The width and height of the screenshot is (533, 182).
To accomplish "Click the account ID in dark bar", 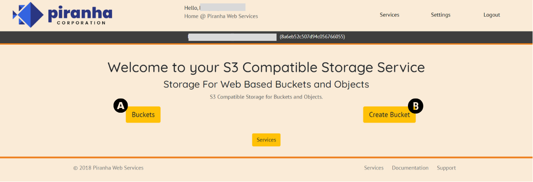I will [312, 37].
